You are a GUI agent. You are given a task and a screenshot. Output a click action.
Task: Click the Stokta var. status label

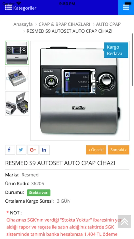pos(39,193)
